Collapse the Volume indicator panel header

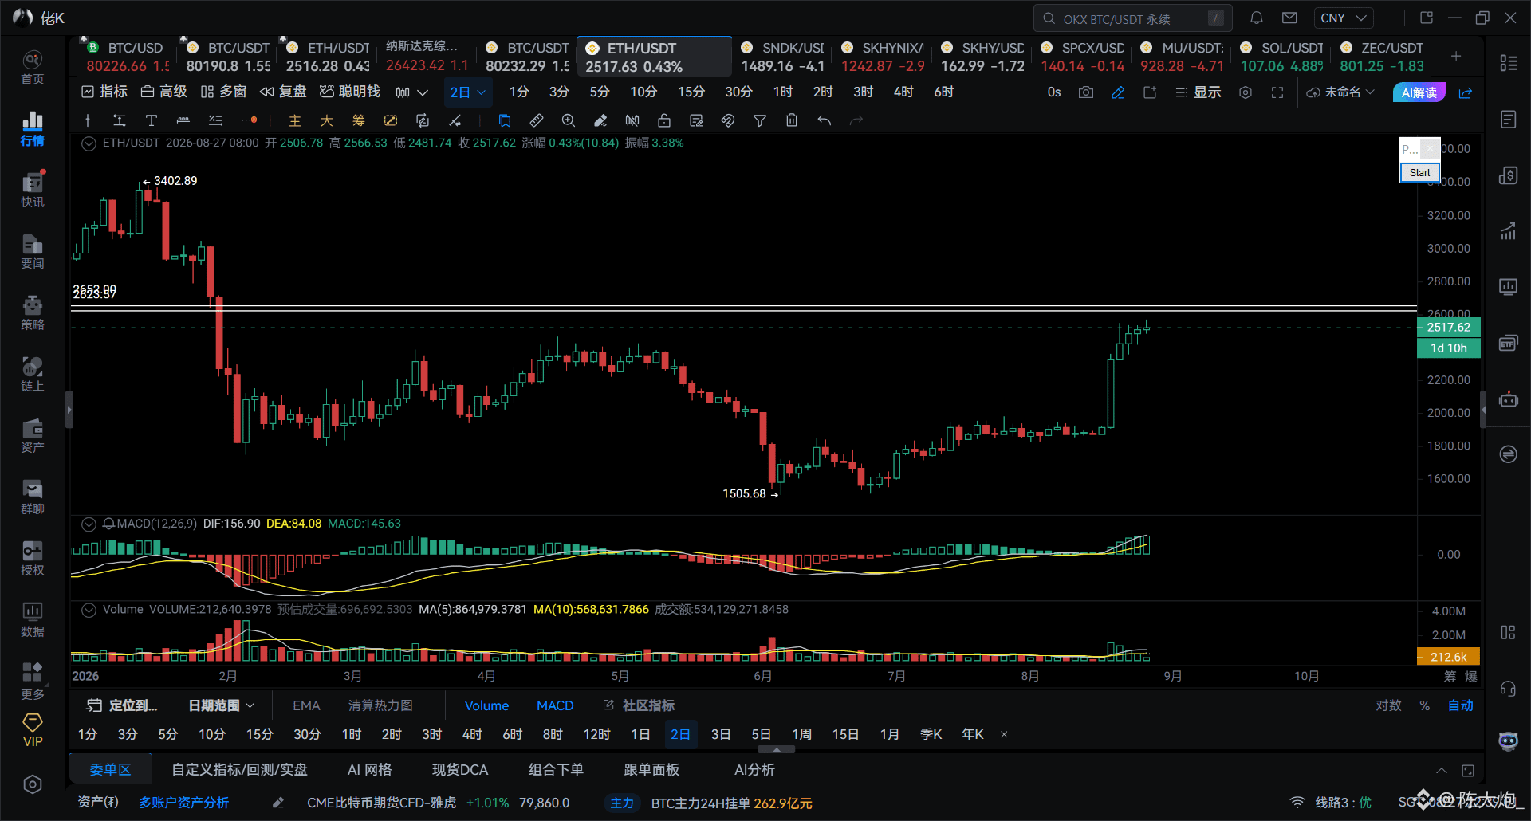point(89,610)
